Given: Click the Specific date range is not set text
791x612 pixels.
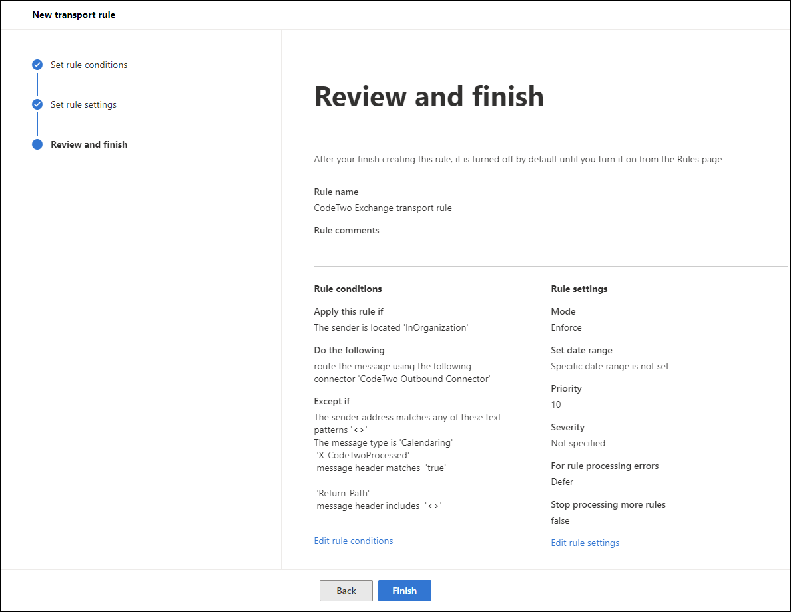Looking at the screenshot, I should (x=609, y=366).
